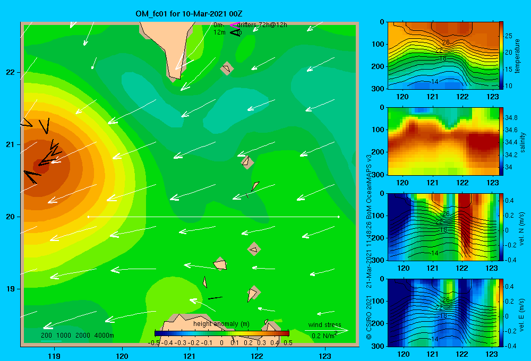Click the '200' depth contour legend value
531x361 pixels.
point(46,336)
